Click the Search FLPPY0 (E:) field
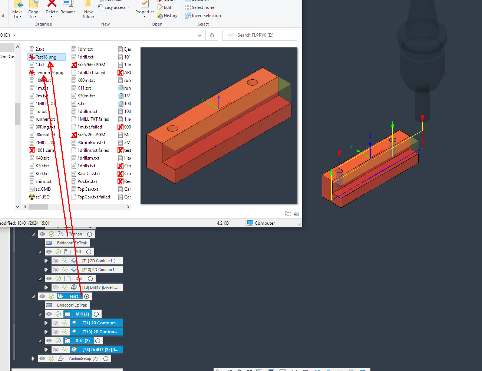Image resolution: width=482 pixels, height=371 pixels. tap(260, 35)
